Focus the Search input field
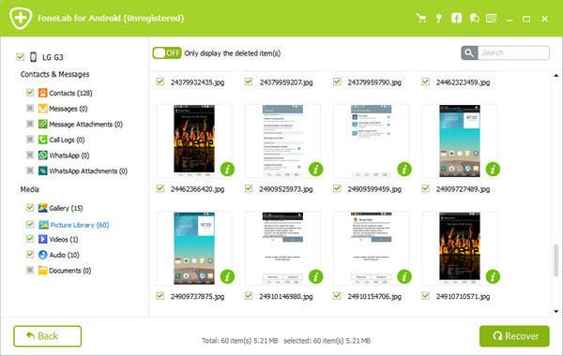The width and height of the screenshot is (563, 356). click(513, 52)
